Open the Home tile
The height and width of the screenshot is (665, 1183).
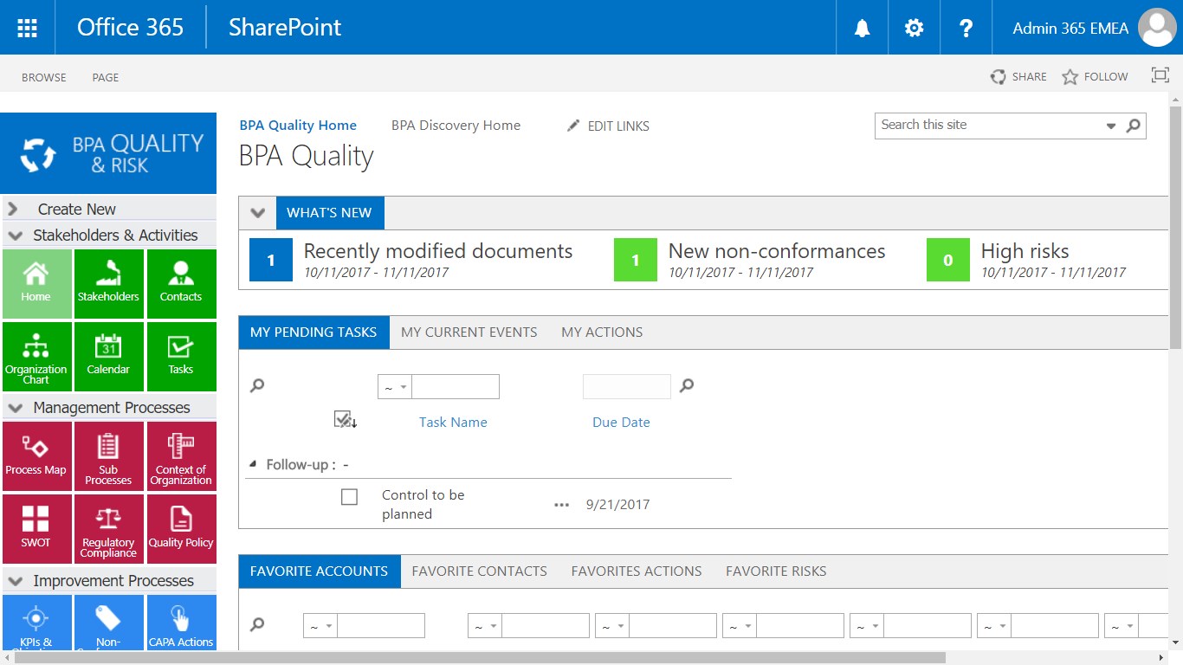36,284
